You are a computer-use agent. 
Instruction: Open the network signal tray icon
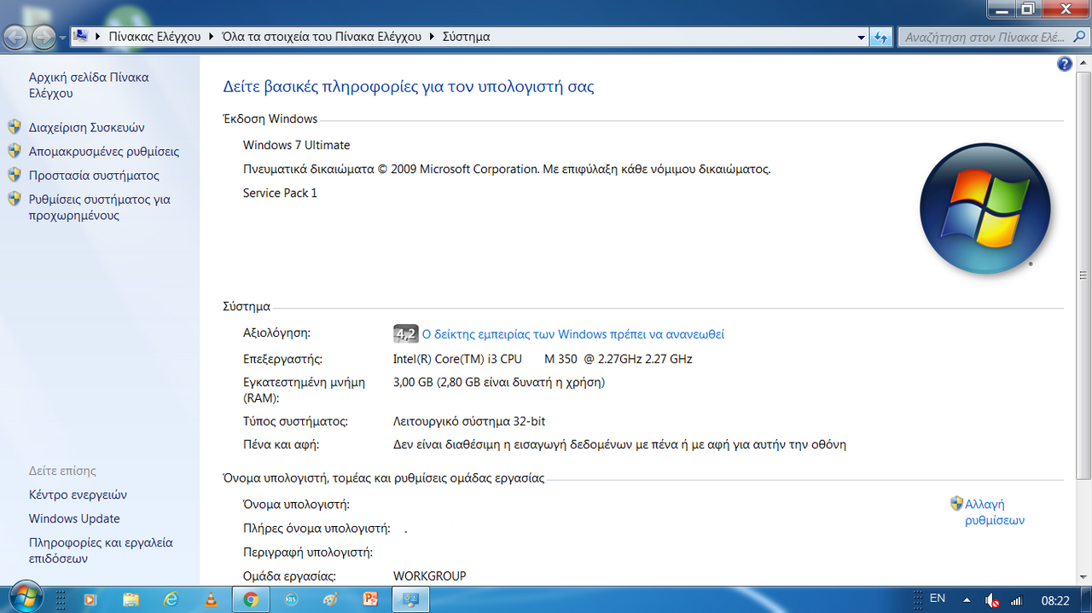tap(1016, 599)
